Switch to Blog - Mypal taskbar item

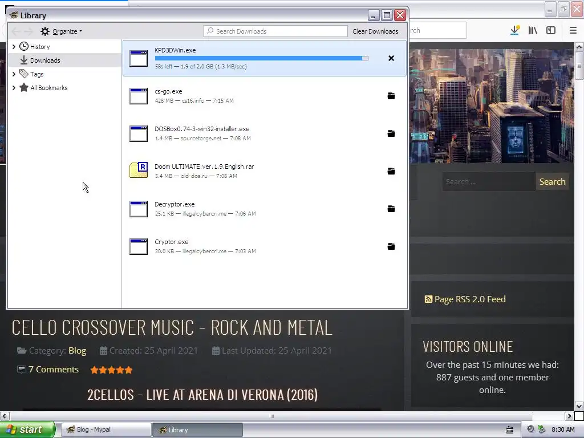click(106, 429)
